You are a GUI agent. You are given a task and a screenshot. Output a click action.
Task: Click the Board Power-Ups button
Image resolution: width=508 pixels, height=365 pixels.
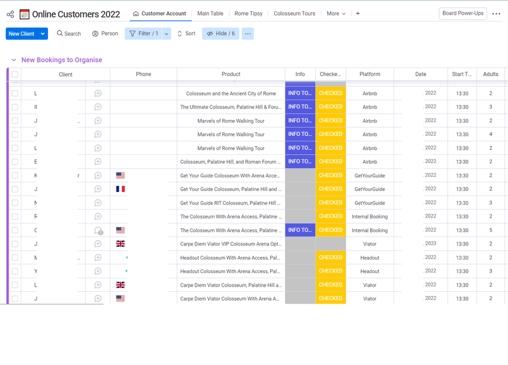(x=462, y=14)
